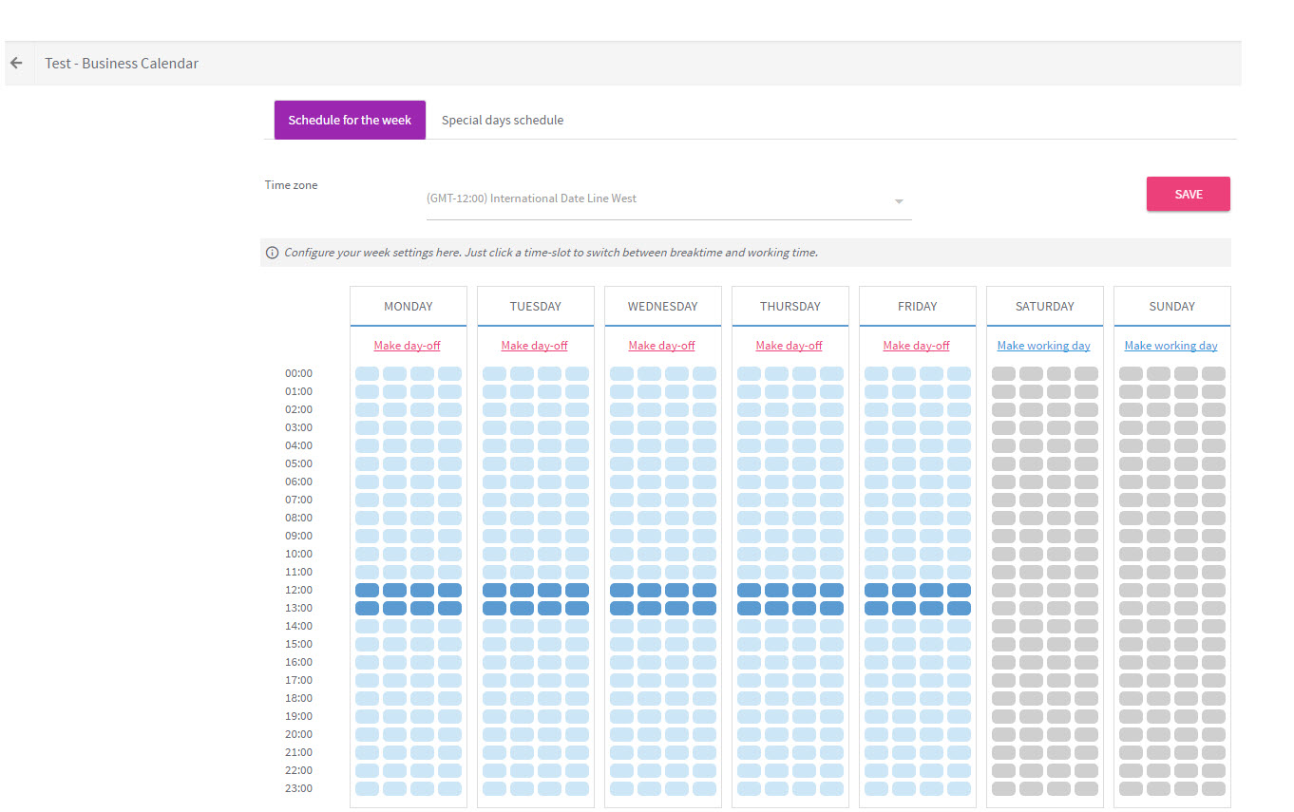The image size is (1294, 812).
Task: Click the 00:00 row time label
Action: (298, 374)
